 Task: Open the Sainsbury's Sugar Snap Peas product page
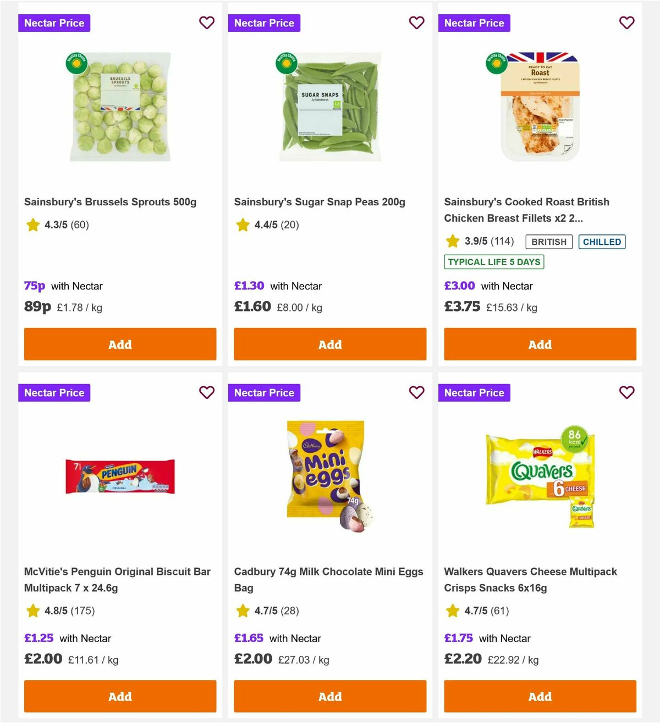(320, 201)
